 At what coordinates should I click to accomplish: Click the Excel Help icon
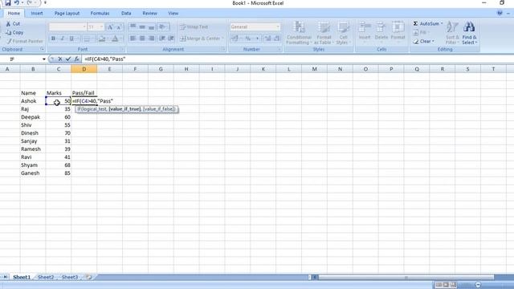500,13
